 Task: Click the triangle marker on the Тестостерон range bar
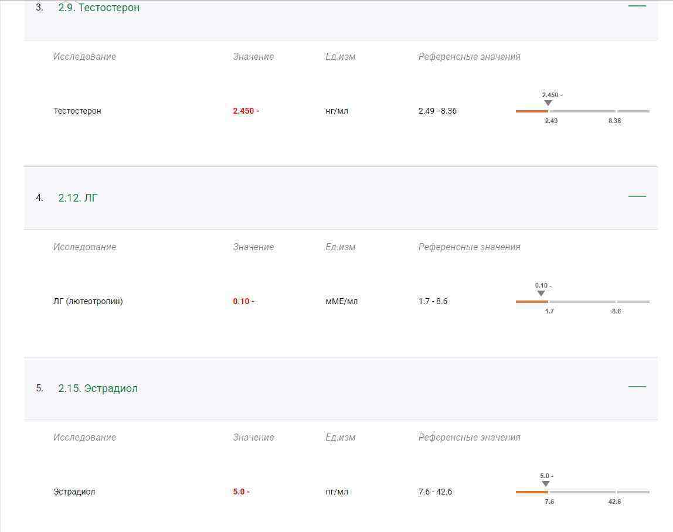548,103
